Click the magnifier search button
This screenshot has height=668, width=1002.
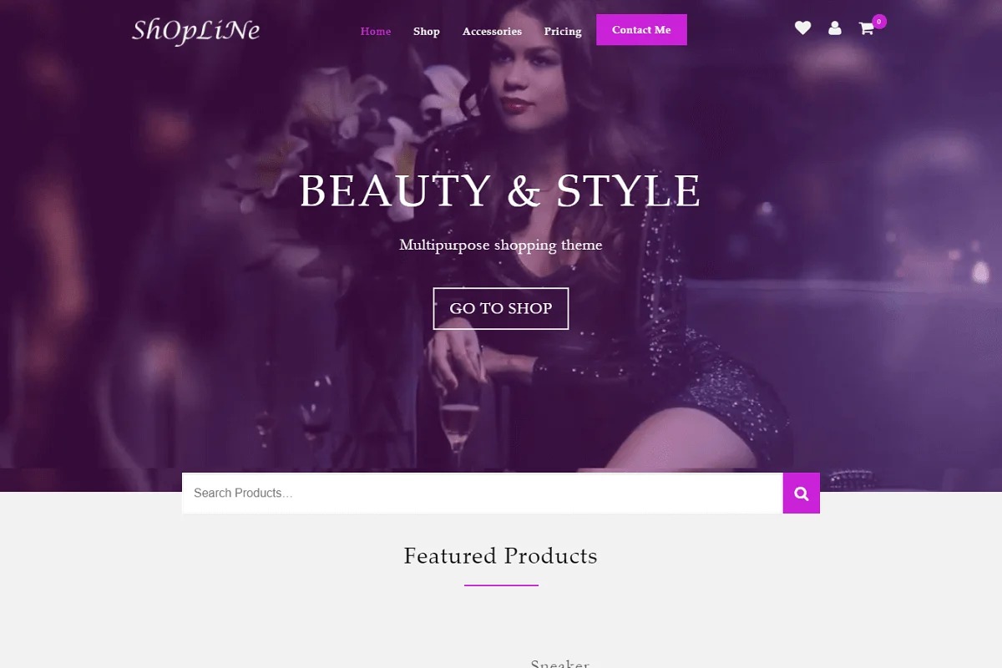pyautogui.click(x=802, y=493)
